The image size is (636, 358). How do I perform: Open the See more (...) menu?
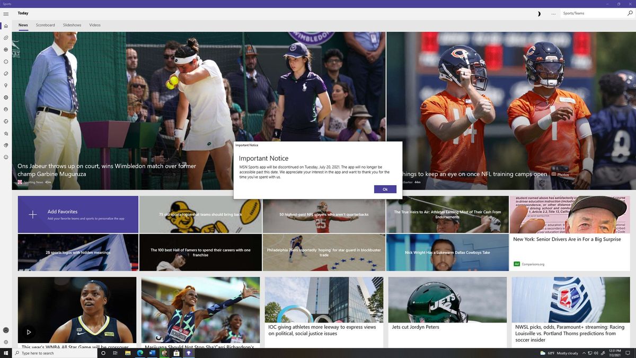[x=553, y=13]
